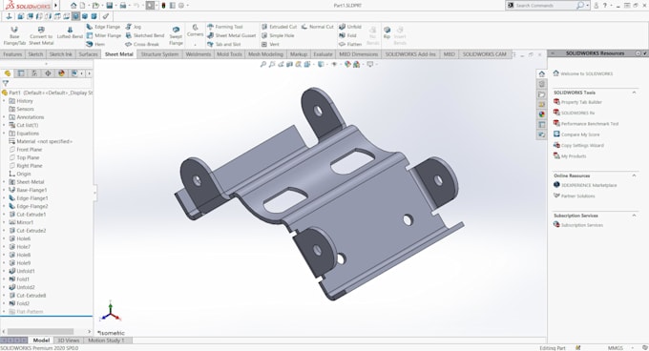This screenshot has width=649, height=351.
Task: Open Copy Settings Wizard link
Action: 582,145
